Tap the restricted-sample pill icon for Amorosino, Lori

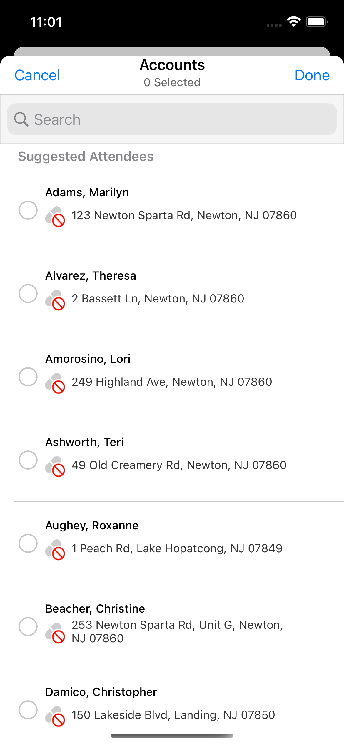[x=55, y=383]
